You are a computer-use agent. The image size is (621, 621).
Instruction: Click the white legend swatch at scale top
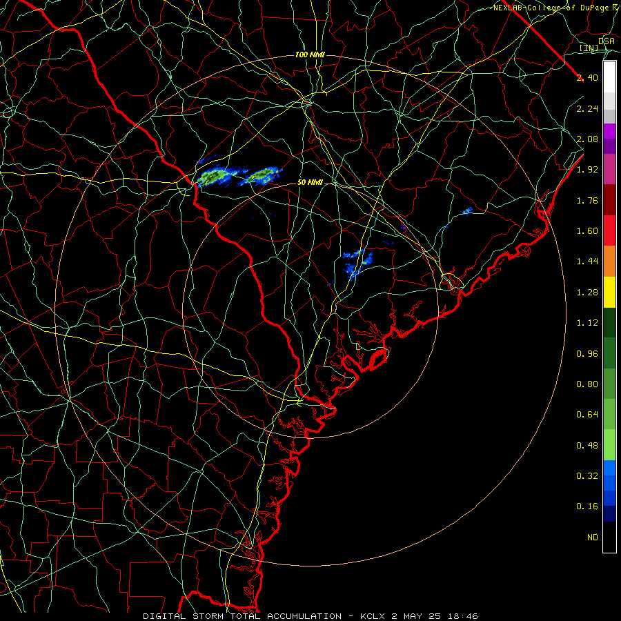coord(609,77)
